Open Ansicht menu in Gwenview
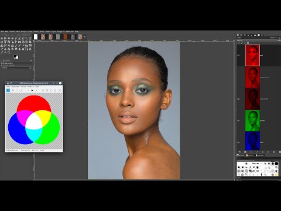 pos(23,86)
